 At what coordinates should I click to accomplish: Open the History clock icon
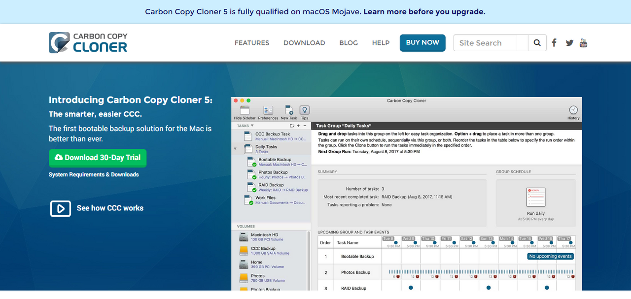click(573, 110)
